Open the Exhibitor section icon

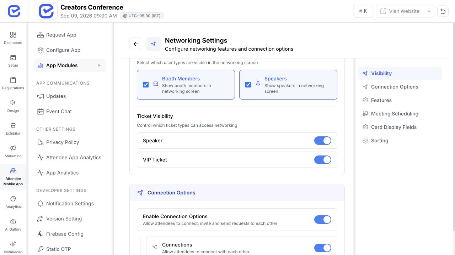point(13,129)
